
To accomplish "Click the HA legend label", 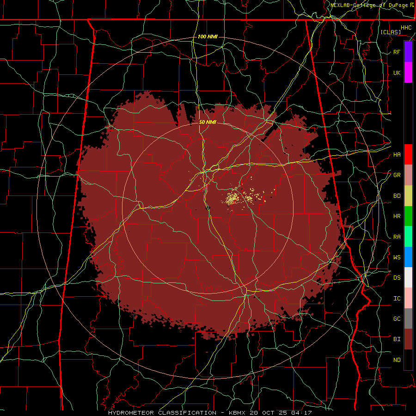I will [x=397, y=155].
